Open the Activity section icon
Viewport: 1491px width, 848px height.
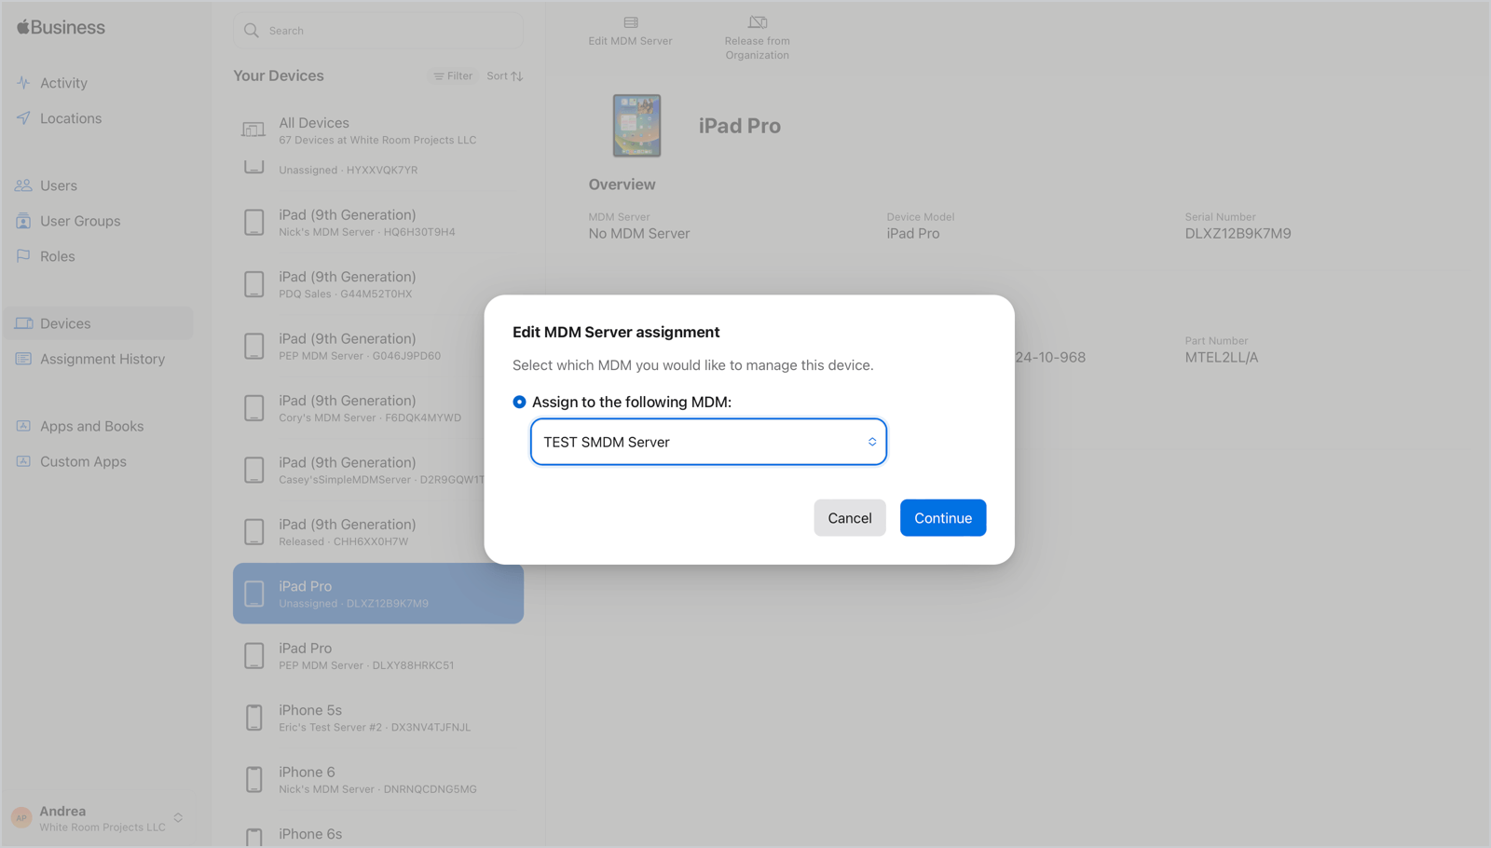tap(23, 83)
